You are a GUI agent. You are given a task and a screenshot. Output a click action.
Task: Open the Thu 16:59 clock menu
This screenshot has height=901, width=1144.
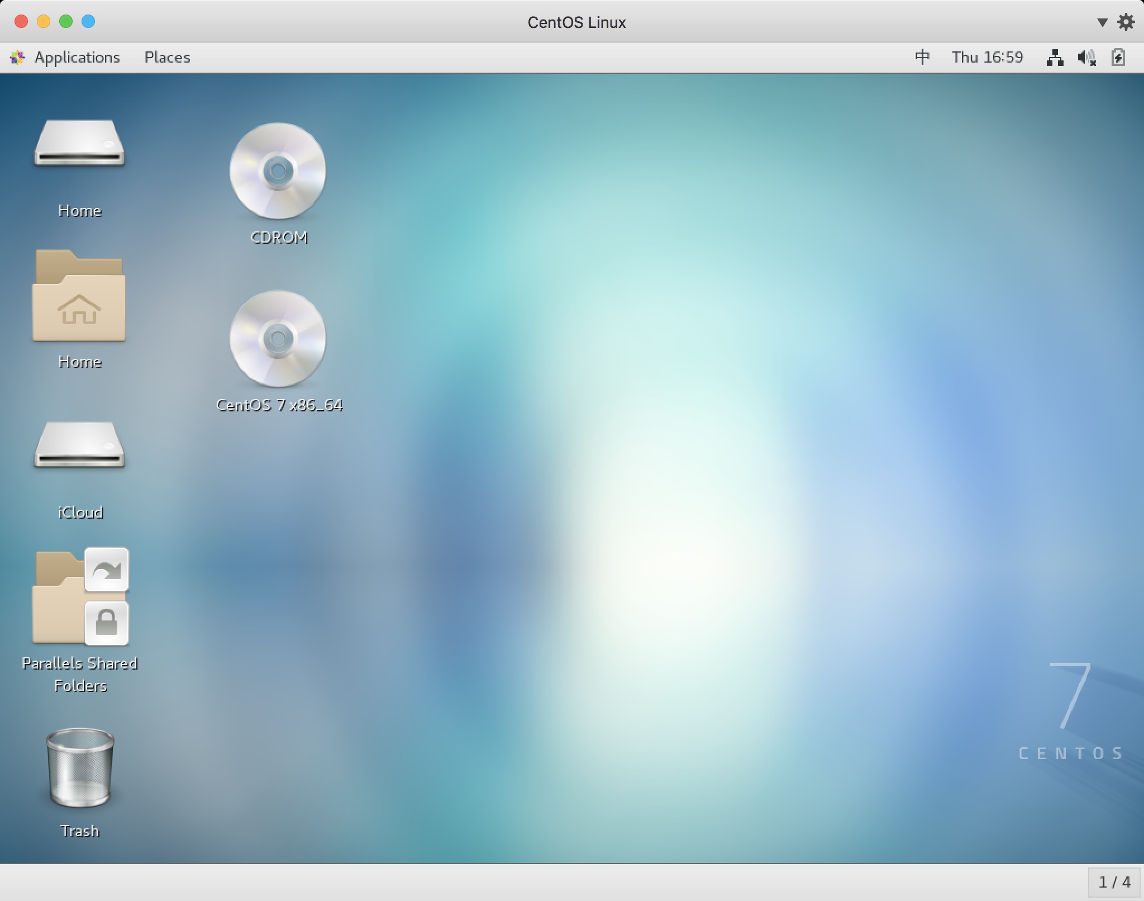pyautogui.click(x=987, y=57)
